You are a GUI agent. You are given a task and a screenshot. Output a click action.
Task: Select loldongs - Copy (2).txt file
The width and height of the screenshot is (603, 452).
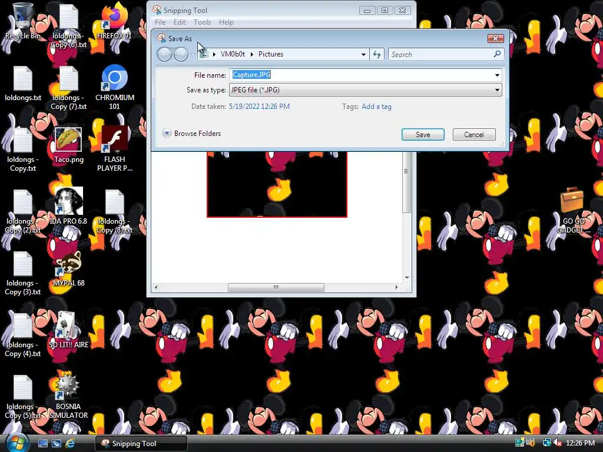click(23, 211)
